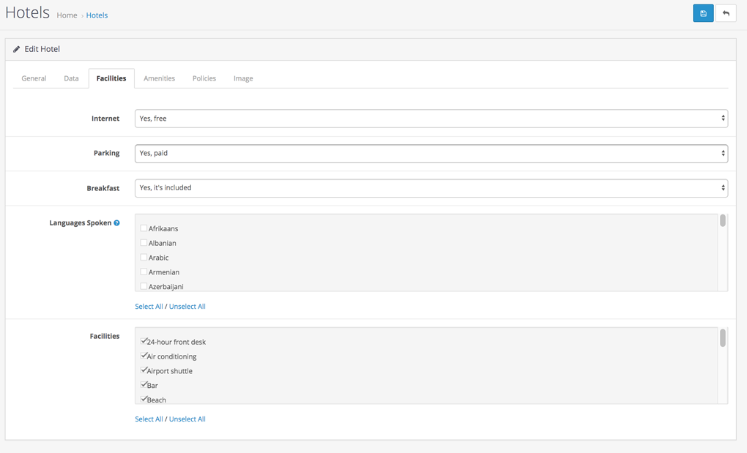Screen dimensions: 747x453
Task: Click Home in the breadcrumb
Action: point(67,15)
